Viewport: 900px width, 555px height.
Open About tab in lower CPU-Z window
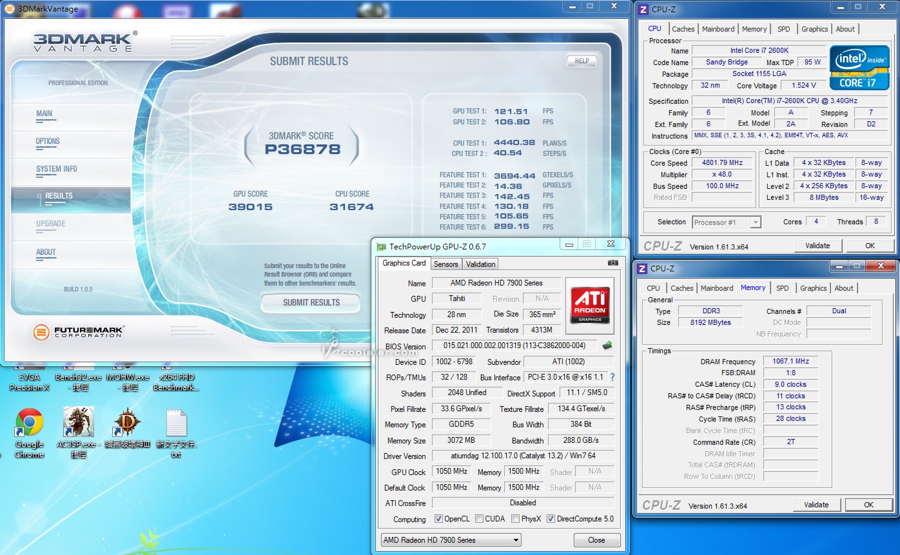[x=844, y=288]
